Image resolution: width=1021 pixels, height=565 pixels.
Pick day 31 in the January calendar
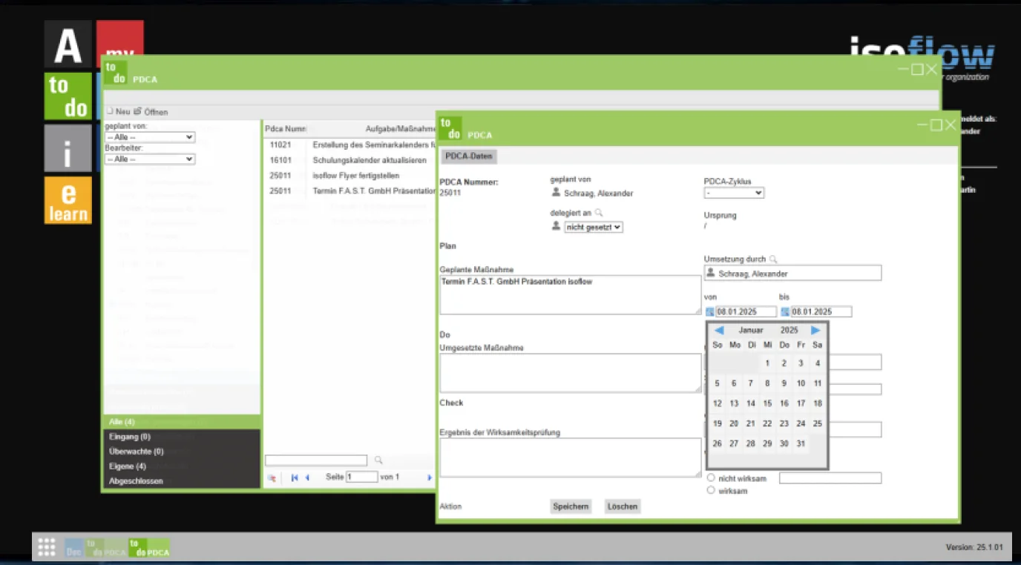coord(801,443)
